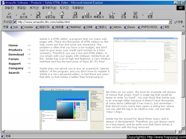Open the 국민 links bar shortcut
Image resolution: width=186 pixels, height=139 pixels.
tap(165, 27)
